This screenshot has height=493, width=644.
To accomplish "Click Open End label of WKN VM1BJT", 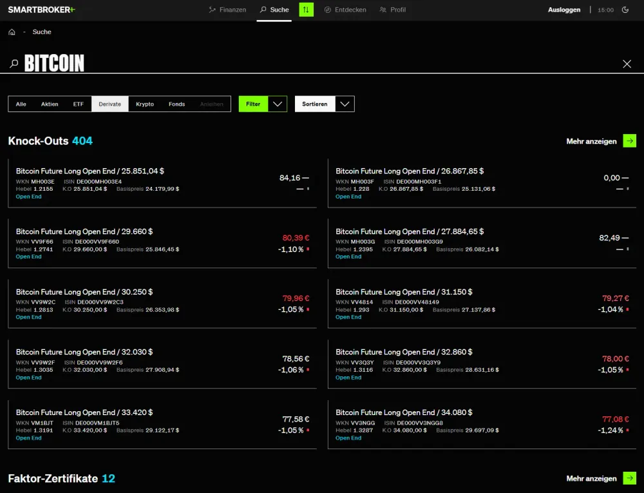I will 29,438.
